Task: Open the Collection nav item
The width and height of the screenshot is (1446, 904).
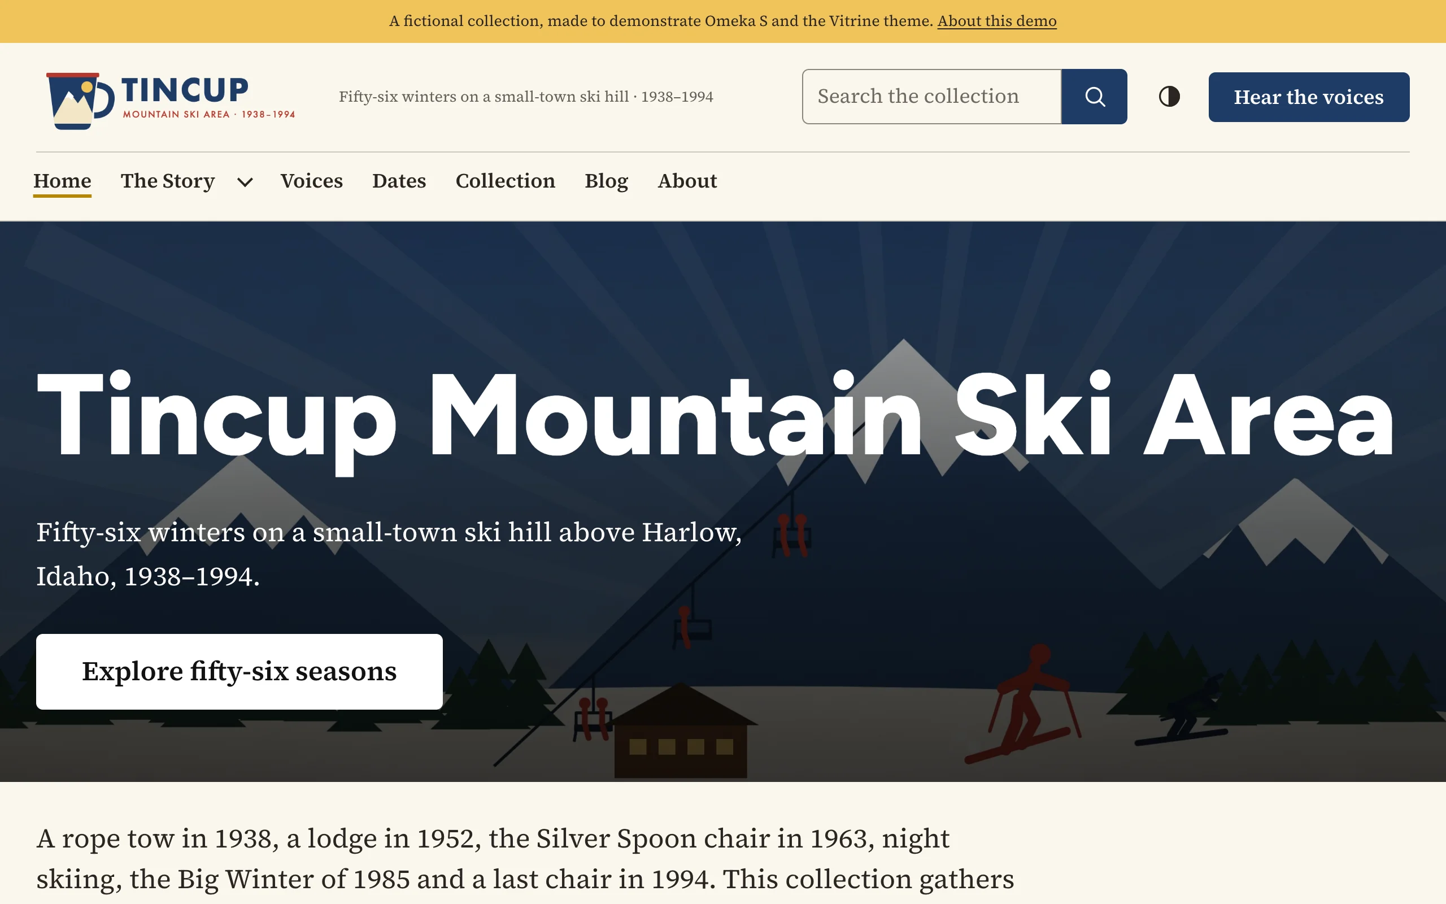Action: click(x=506, y=181)
